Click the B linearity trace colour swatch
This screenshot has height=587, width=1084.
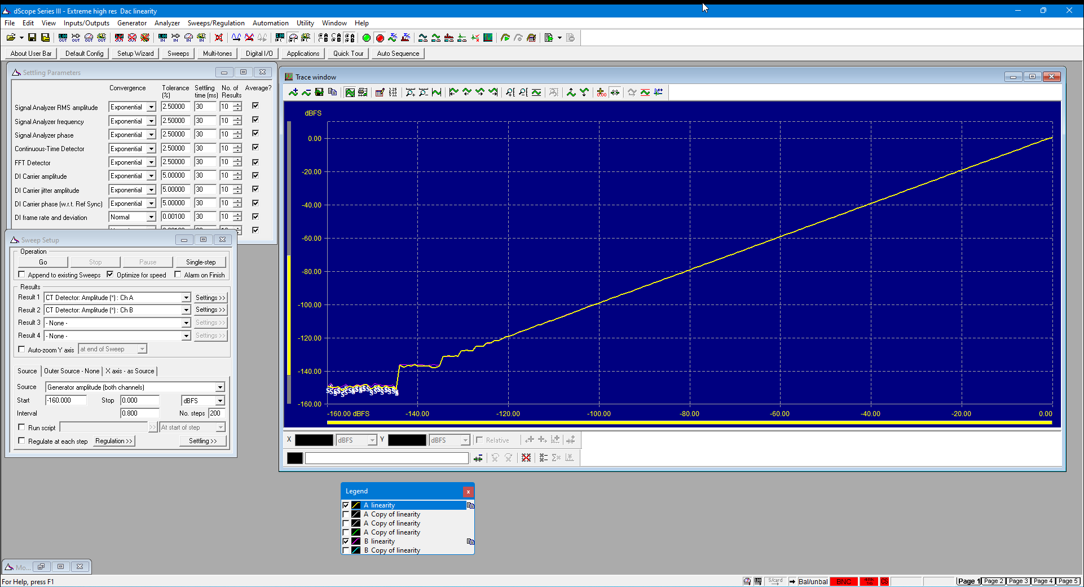[x=356, y=541]
